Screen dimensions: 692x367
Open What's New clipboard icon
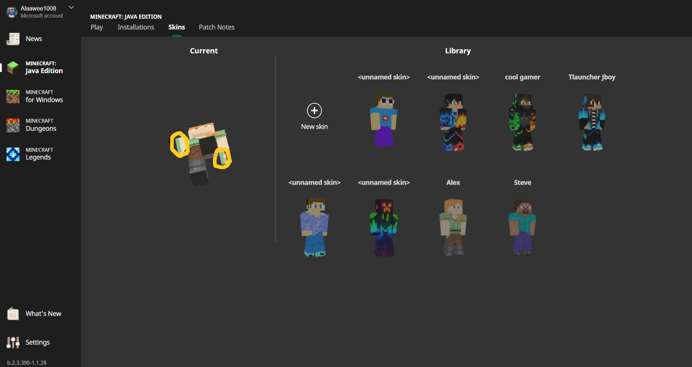[x=13, y=314]
